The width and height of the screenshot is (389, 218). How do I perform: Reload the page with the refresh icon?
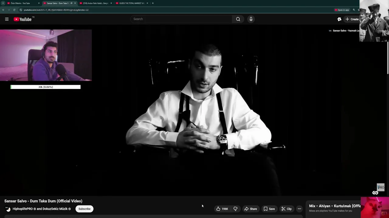point(14,10)
